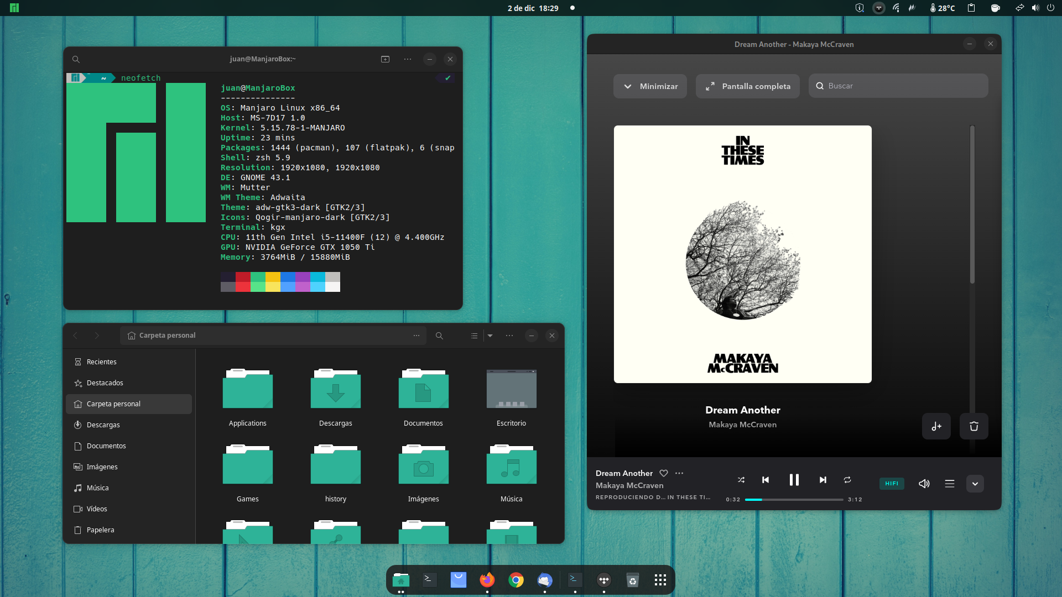Screen dimensions: 1062x597
Task: Click Pantalla completa button
Action: tap(748, 86)
